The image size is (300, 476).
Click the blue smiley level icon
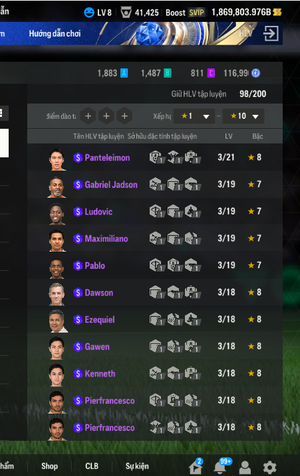click(89, 13)
